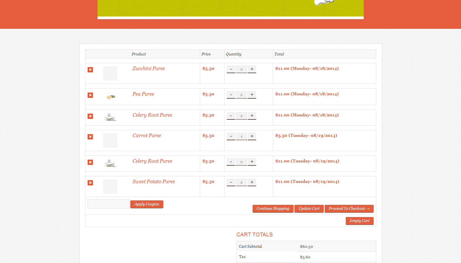Image resolution: width=461 pixels, height=263 pixels.
Task: Select Monday Celery Root Puree quantity field
Action: (241, 116)
